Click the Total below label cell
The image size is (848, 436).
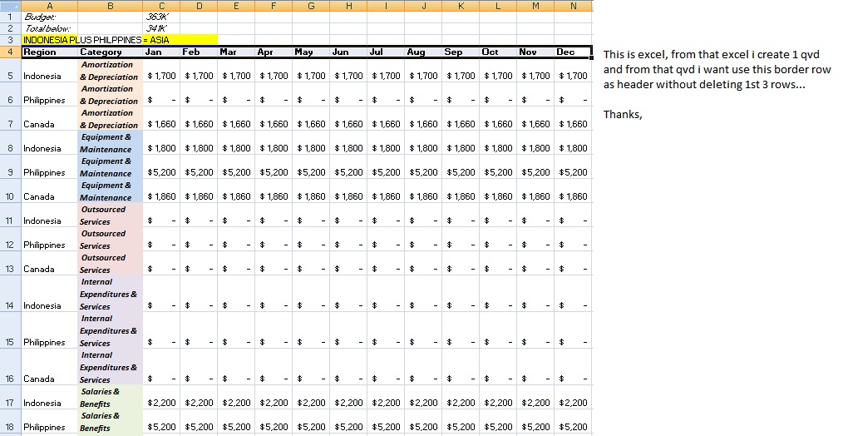coord(49,28)
